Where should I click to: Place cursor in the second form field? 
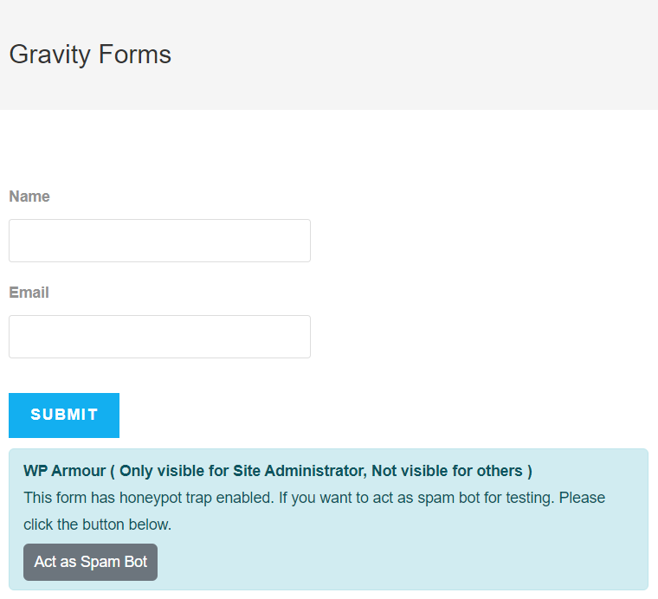[x=159, y=337]
